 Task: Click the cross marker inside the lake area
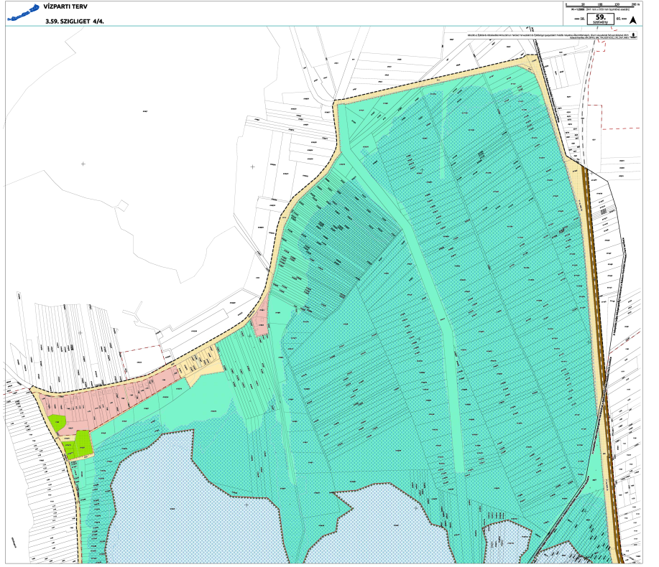coord(246,505)
